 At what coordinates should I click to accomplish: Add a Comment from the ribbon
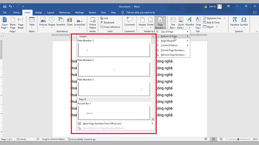(x=129, y=21)
